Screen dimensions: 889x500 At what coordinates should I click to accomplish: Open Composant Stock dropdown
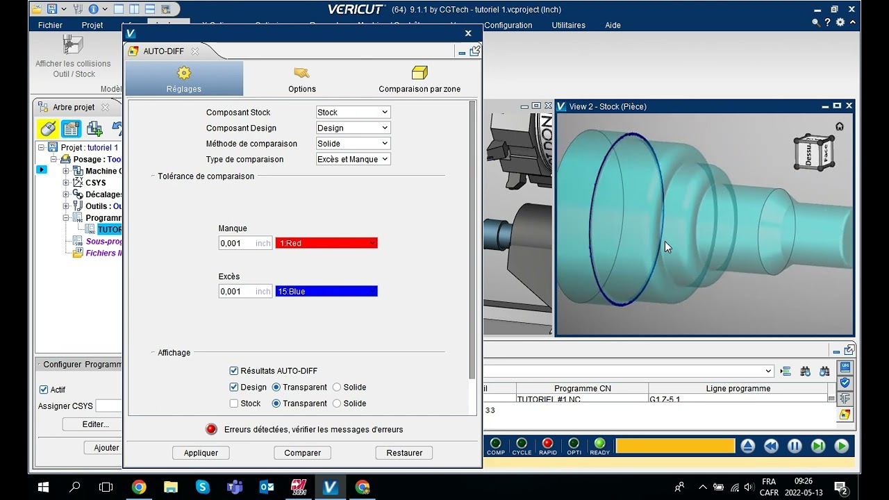pos(353,112)
